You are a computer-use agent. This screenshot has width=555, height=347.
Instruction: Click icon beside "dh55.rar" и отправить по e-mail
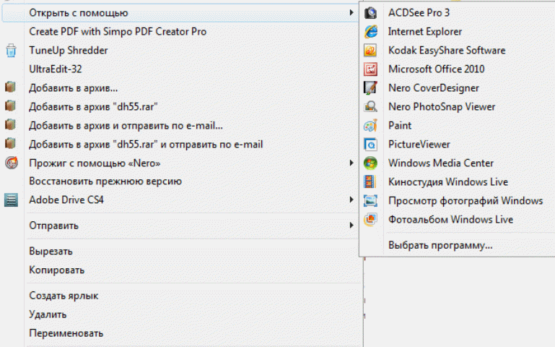tap(11, 144)
